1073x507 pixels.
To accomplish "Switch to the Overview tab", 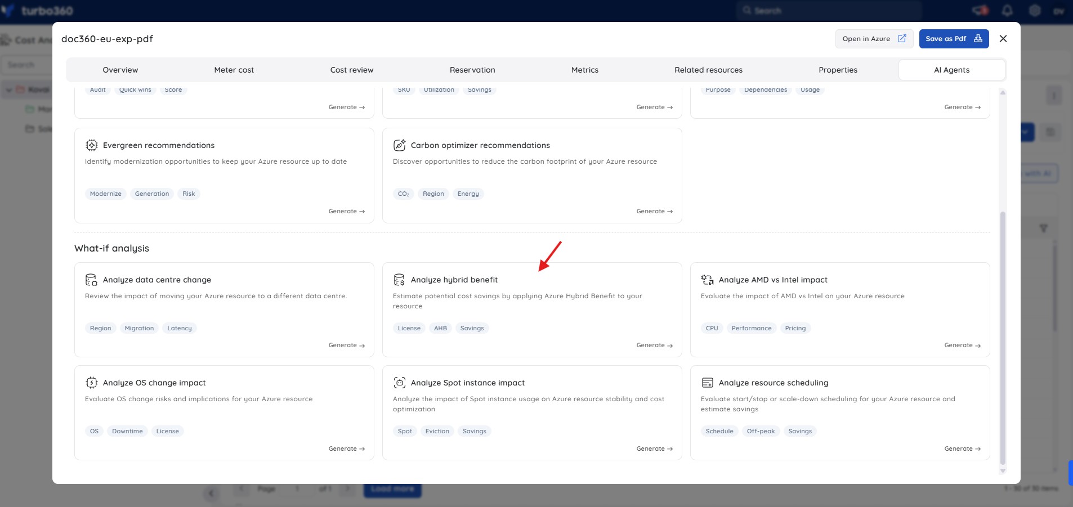I will (x=120, y=70).
